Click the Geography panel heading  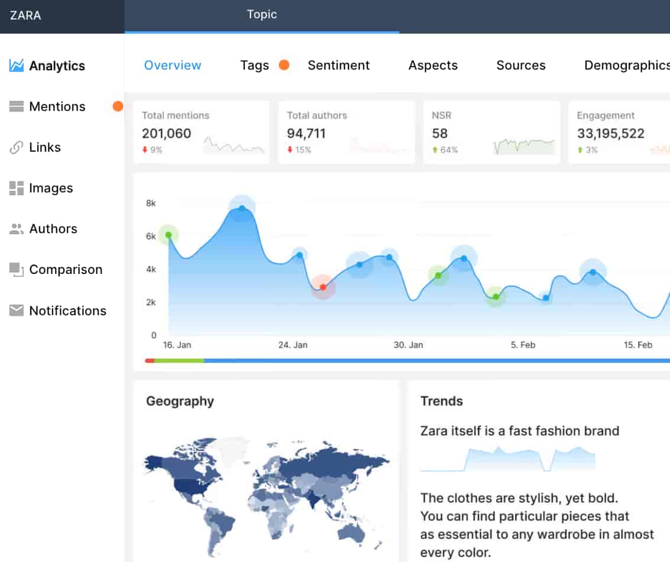point(180,401)
